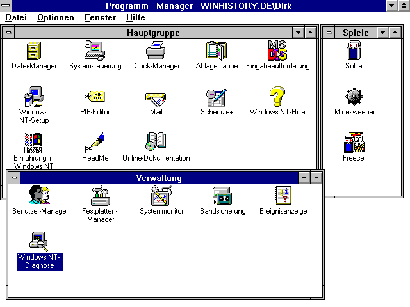This screenshot has width=410, height=307.
Task: Click the Verwaltung title bar
Action: (160, 178)
